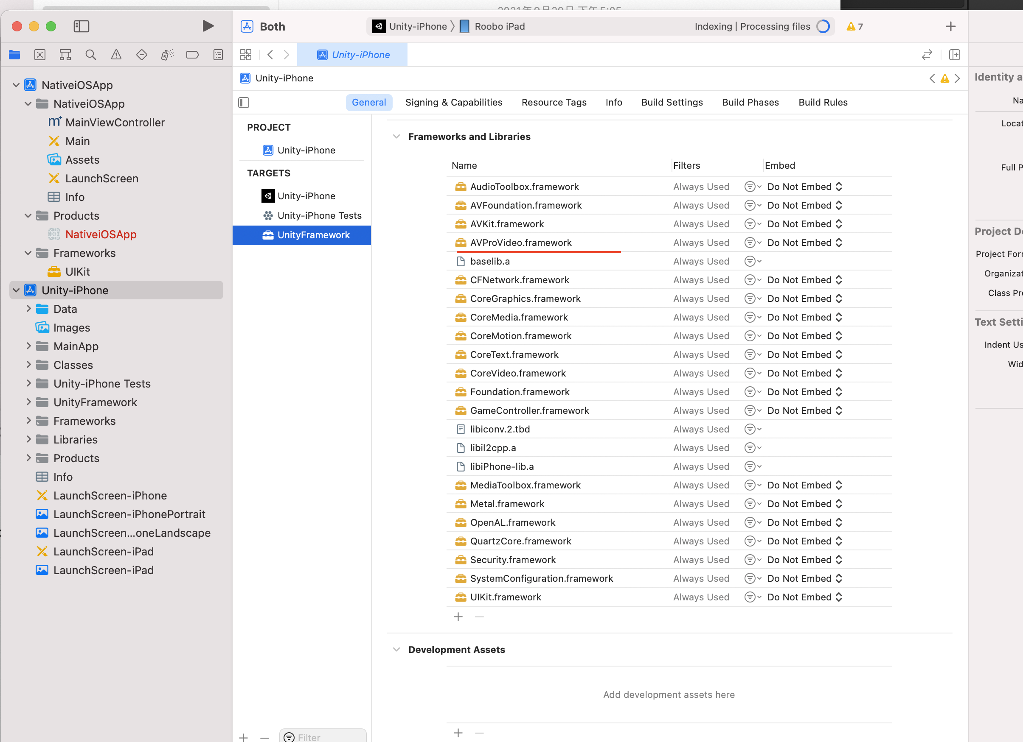This screenshot has height=742, width=1023.
Task: Open the Report navigator icon
Action: pos(218,55)
